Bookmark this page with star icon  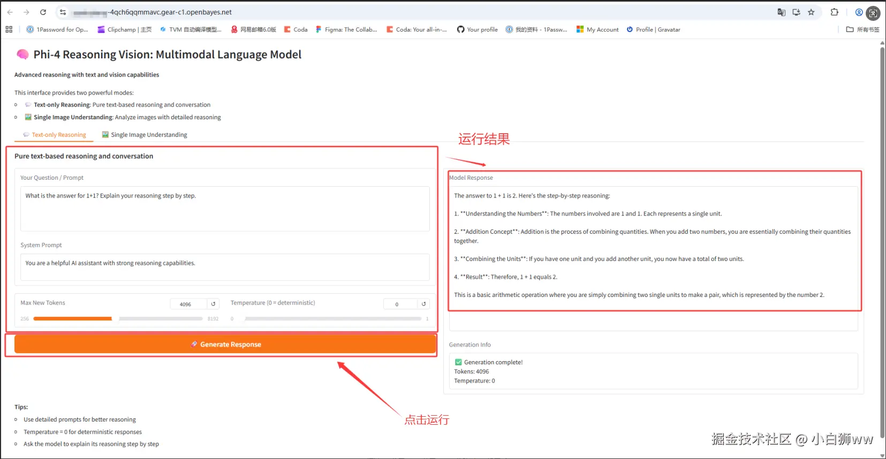tap(812, 12)
